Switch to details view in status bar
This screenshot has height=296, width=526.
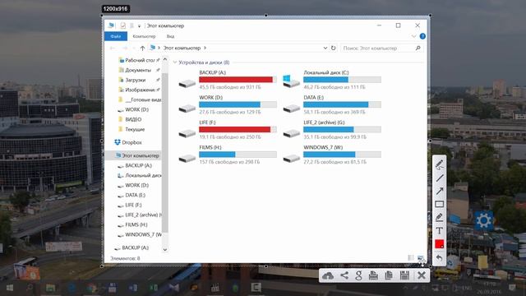[x=411, y=257]
